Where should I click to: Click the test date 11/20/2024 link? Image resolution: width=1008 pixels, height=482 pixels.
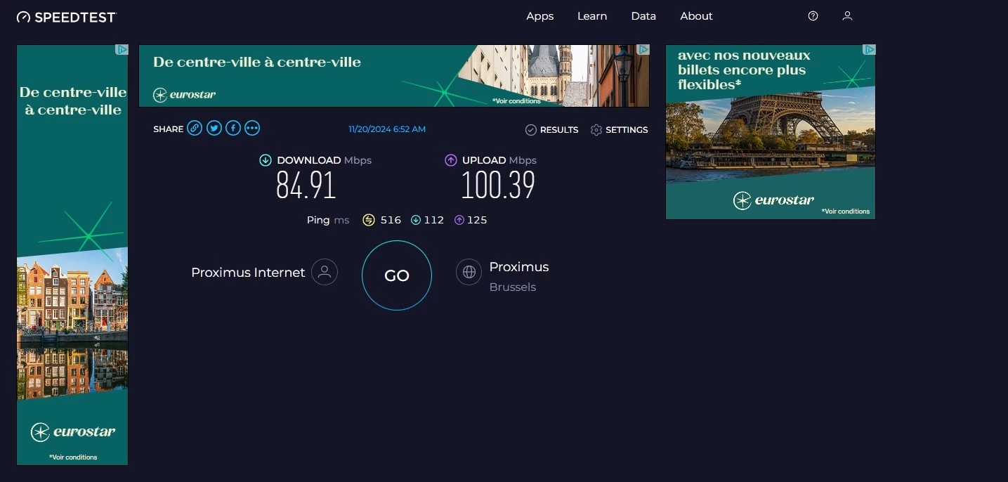pos(387,129)
